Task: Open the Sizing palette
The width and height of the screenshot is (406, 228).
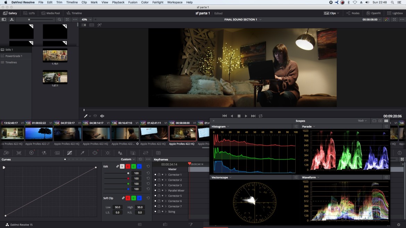Action: 145,153
